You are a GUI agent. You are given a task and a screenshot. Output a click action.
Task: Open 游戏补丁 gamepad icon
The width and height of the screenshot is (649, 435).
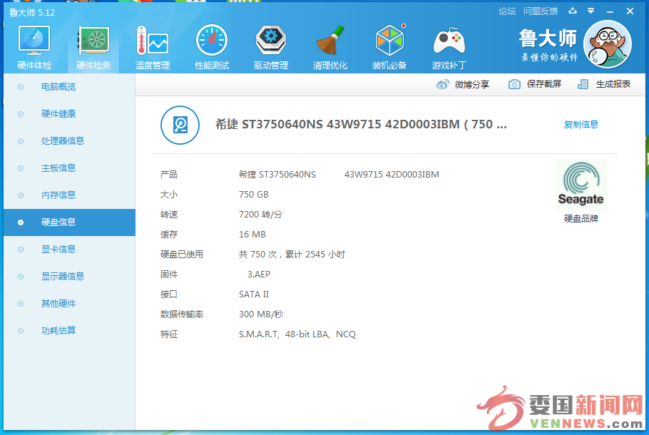click(449, 41)
